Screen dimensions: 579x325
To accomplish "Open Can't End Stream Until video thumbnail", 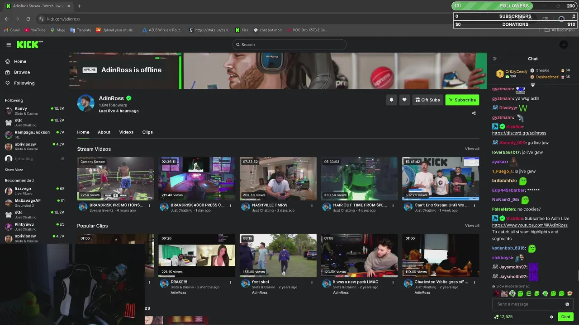I will click(x=441, y=178).
